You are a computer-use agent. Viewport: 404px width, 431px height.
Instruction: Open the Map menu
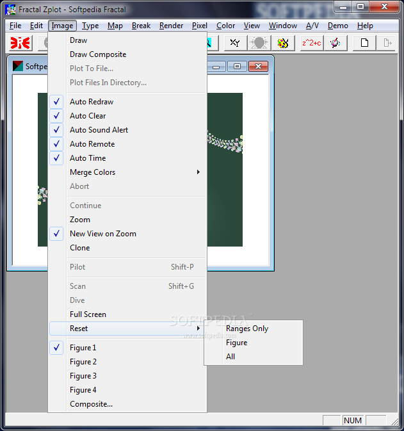pos(115,26)
